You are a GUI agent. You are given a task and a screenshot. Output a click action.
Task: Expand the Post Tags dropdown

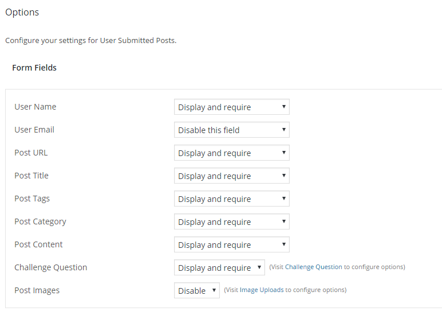point(231,199)
